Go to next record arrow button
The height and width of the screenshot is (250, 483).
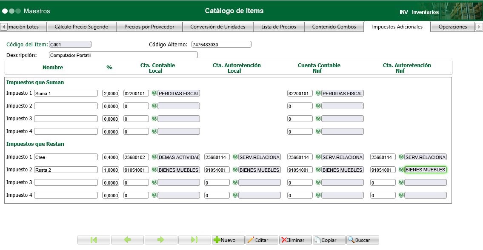[161, 240]
